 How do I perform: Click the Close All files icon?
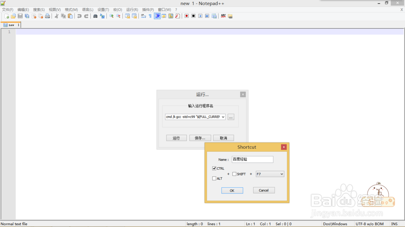point(40,16)
